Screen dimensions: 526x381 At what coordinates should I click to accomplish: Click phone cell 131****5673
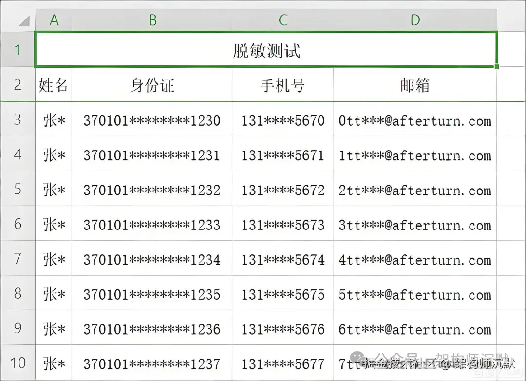282,224
